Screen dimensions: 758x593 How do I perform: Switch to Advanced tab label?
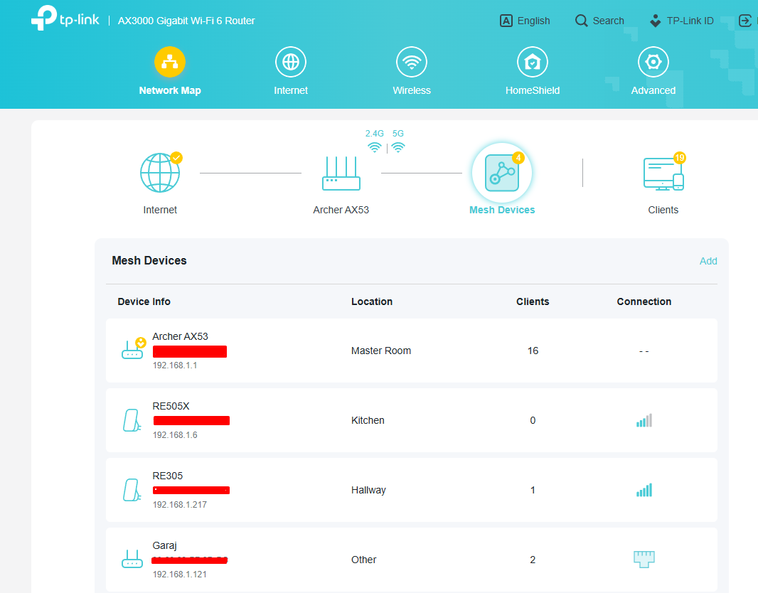pyautogui.click(x=653, y=90)
